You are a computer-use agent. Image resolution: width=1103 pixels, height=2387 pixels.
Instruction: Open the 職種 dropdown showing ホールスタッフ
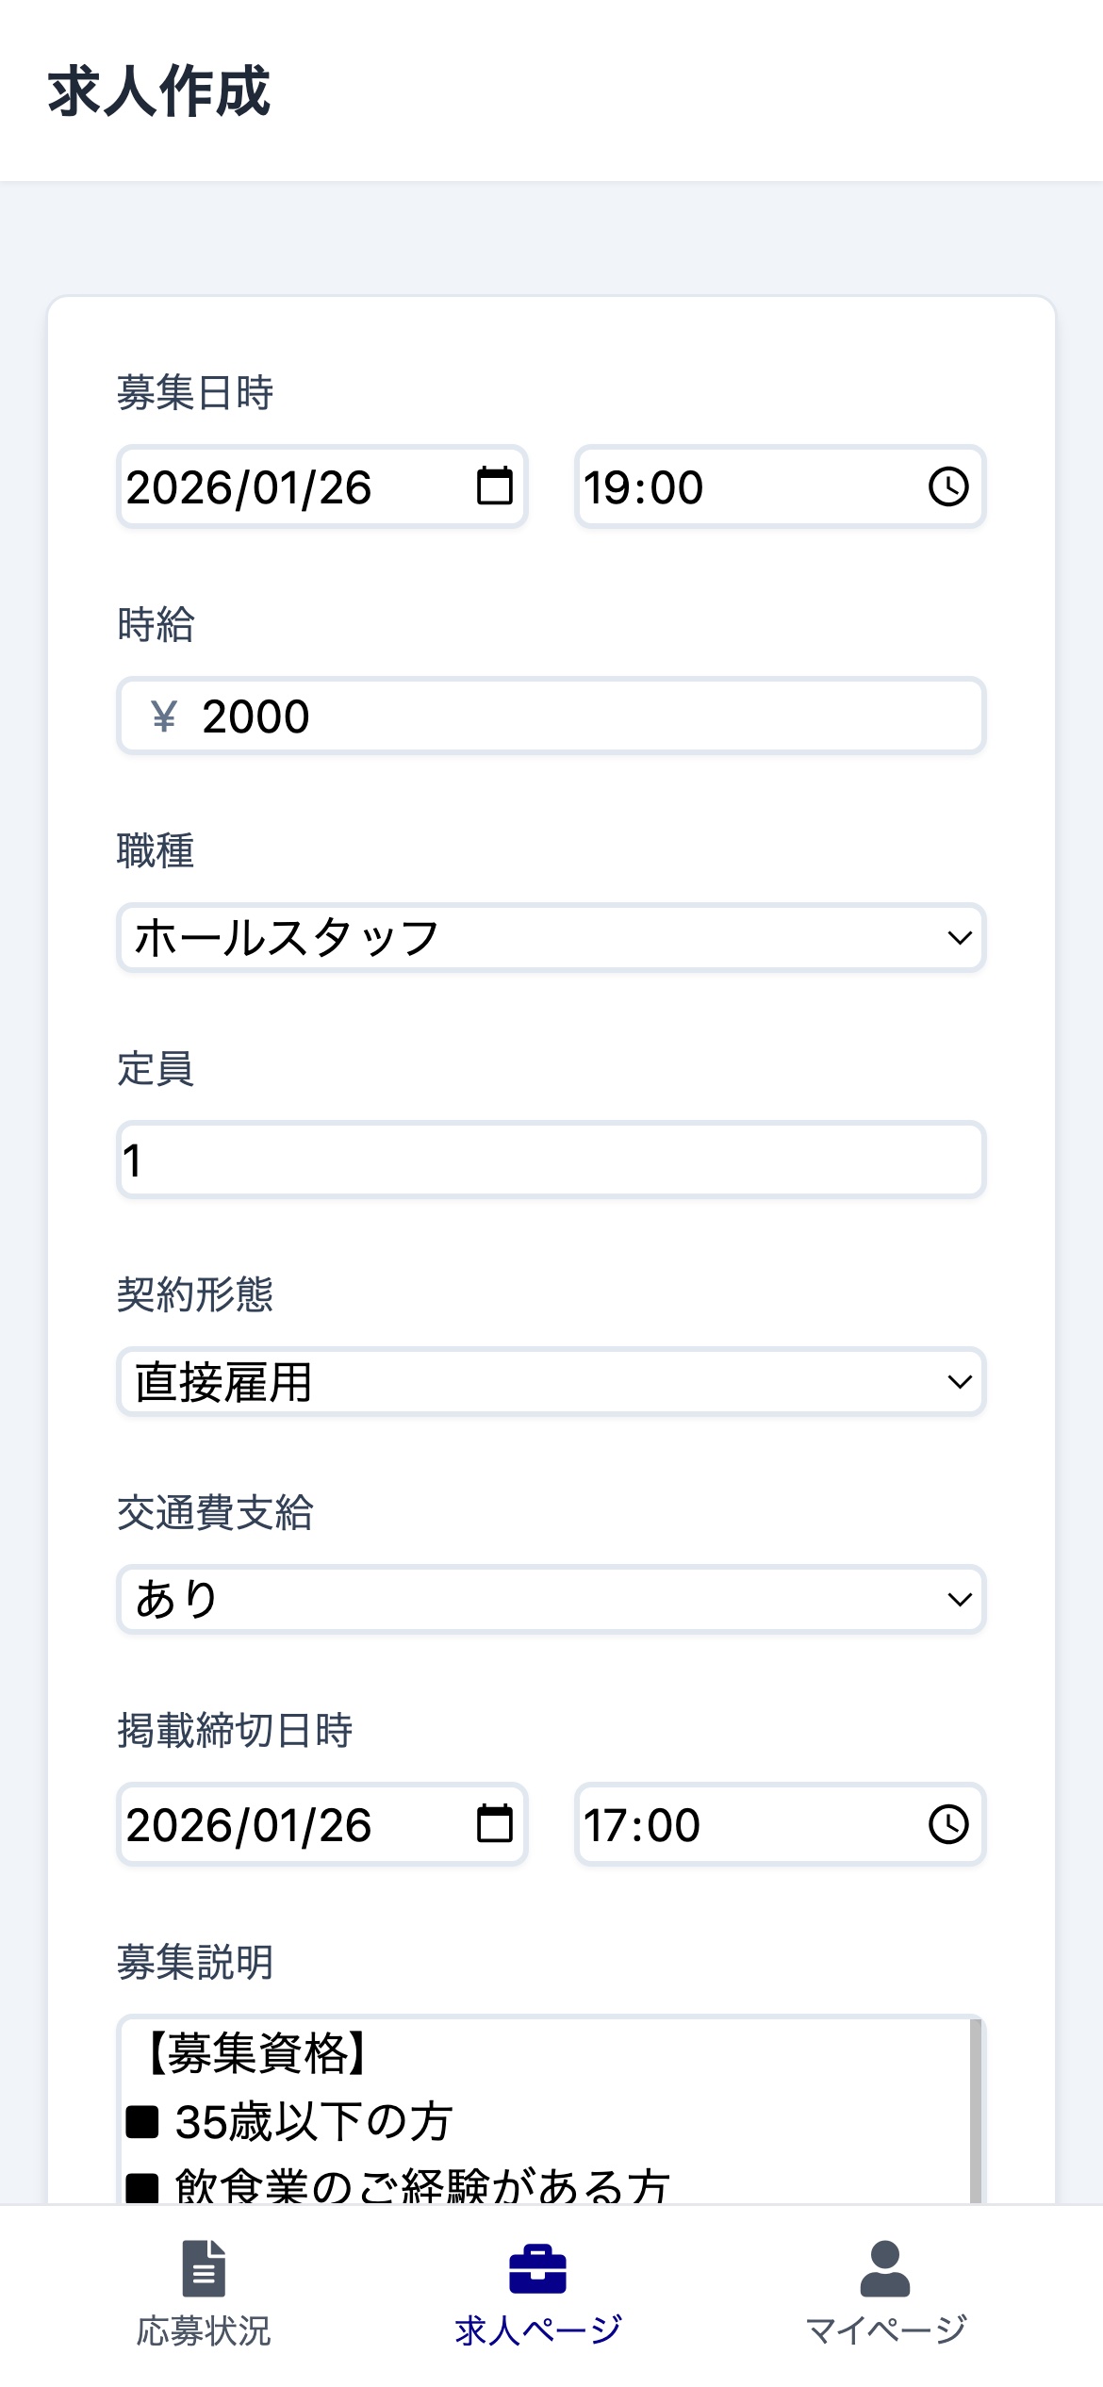[551, 937]
